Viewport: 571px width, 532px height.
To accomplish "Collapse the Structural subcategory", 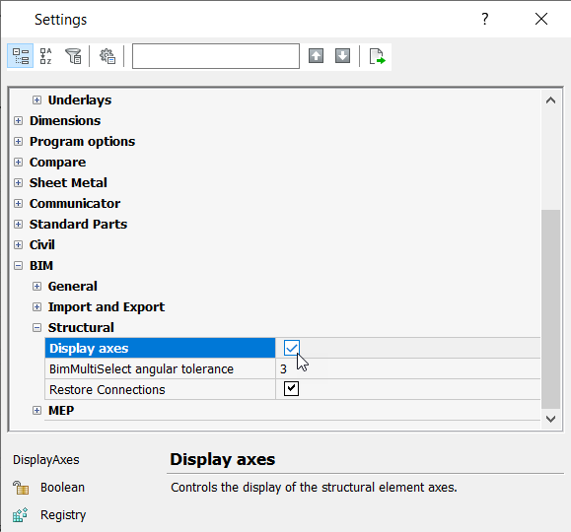I will click(x=36, y=327).
